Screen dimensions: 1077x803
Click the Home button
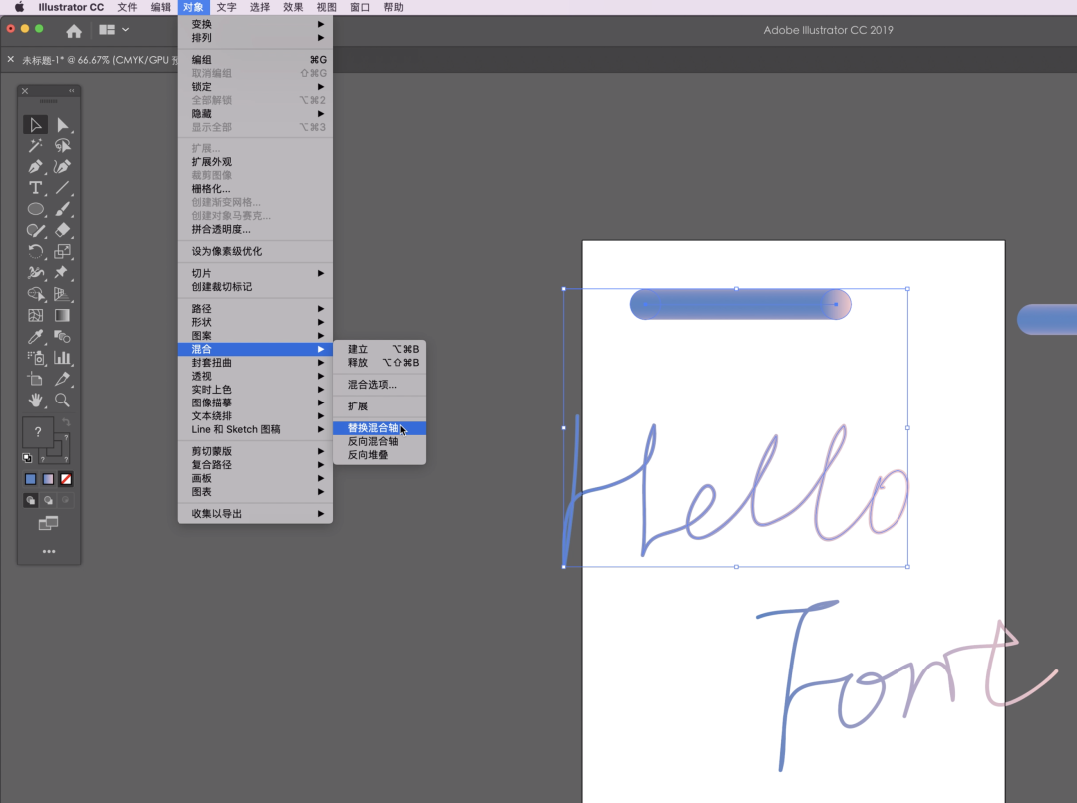[74, 31]
